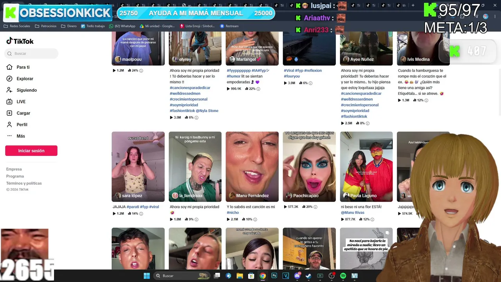501x282 pixels.
Task: Open Spotify from the taskbar
Action: [343, 276]
